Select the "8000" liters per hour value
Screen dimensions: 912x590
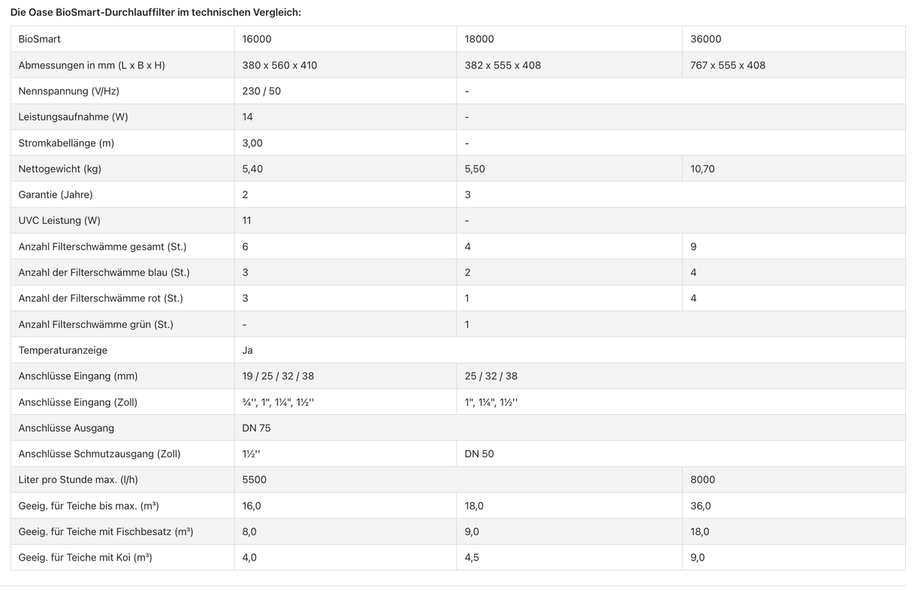coord(702,480)
